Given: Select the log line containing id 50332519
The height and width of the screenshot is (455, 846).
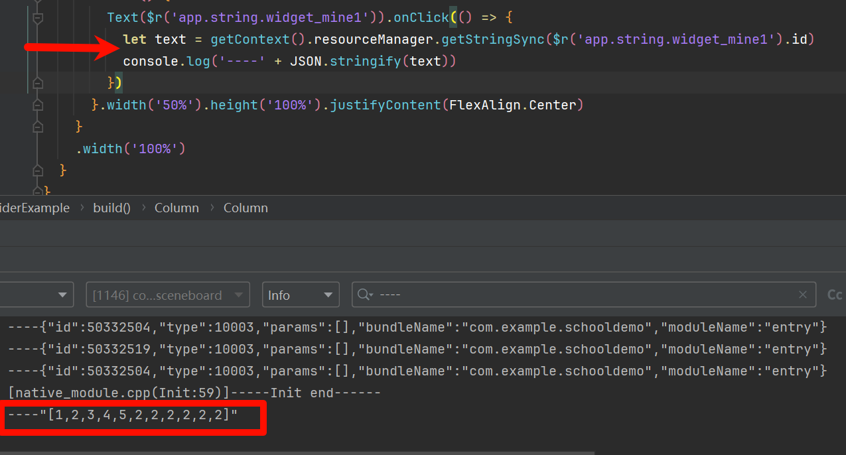Looking at the screenshot, I should click(418, 349).
